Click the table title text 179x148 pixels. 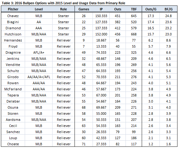[x=64, y=3]
